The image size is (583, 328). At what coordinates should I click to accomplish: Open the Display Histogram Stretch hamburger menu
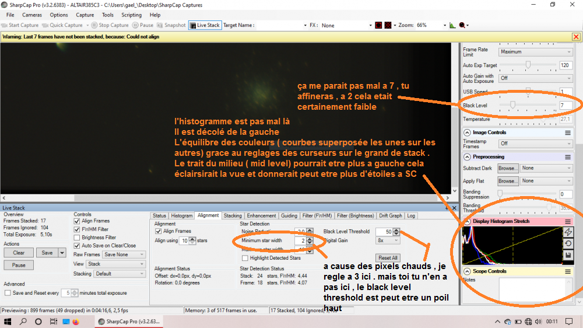568,222
